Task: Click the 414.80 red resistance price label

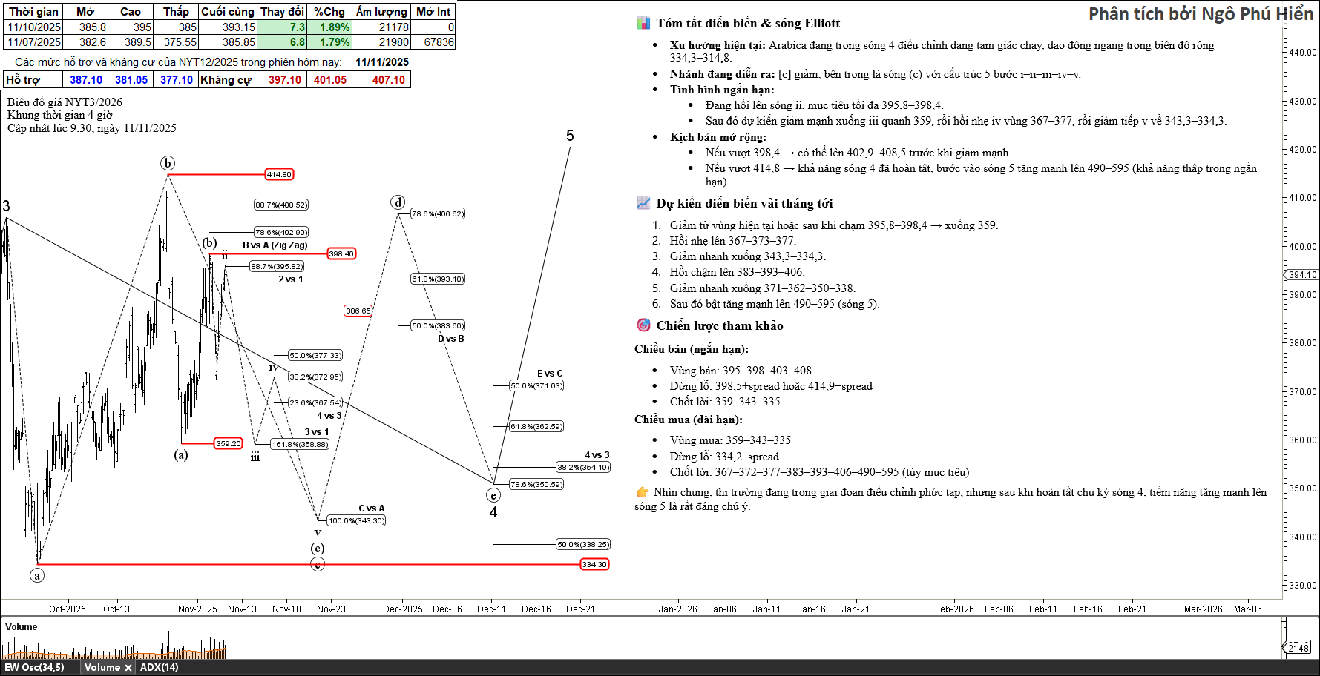Action: [279, 175]
